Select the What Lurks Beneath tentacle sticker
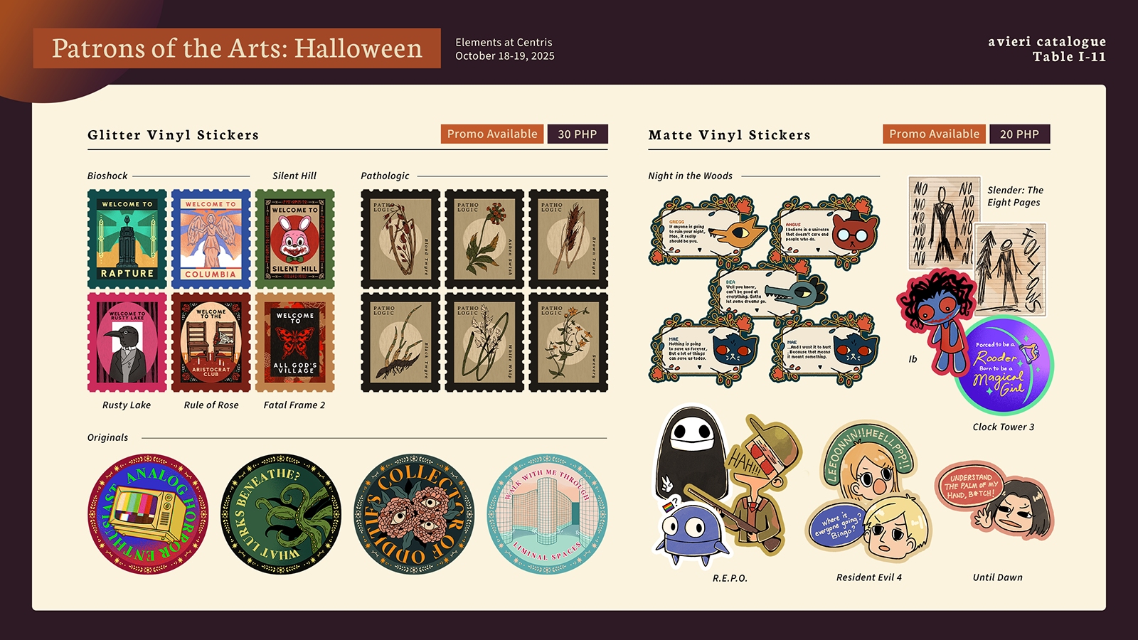Viewport: 1138px width, 640px height. (x=281, y=514)
